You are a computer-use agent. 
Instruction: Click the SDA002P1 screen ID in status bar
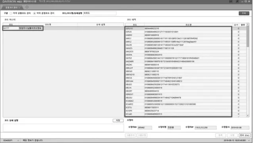(x=8, y=141)
